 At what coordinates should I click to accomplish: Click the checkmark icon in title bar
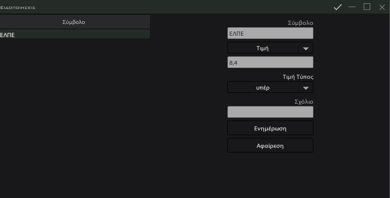pyautogui.click(x=337, y=7)
